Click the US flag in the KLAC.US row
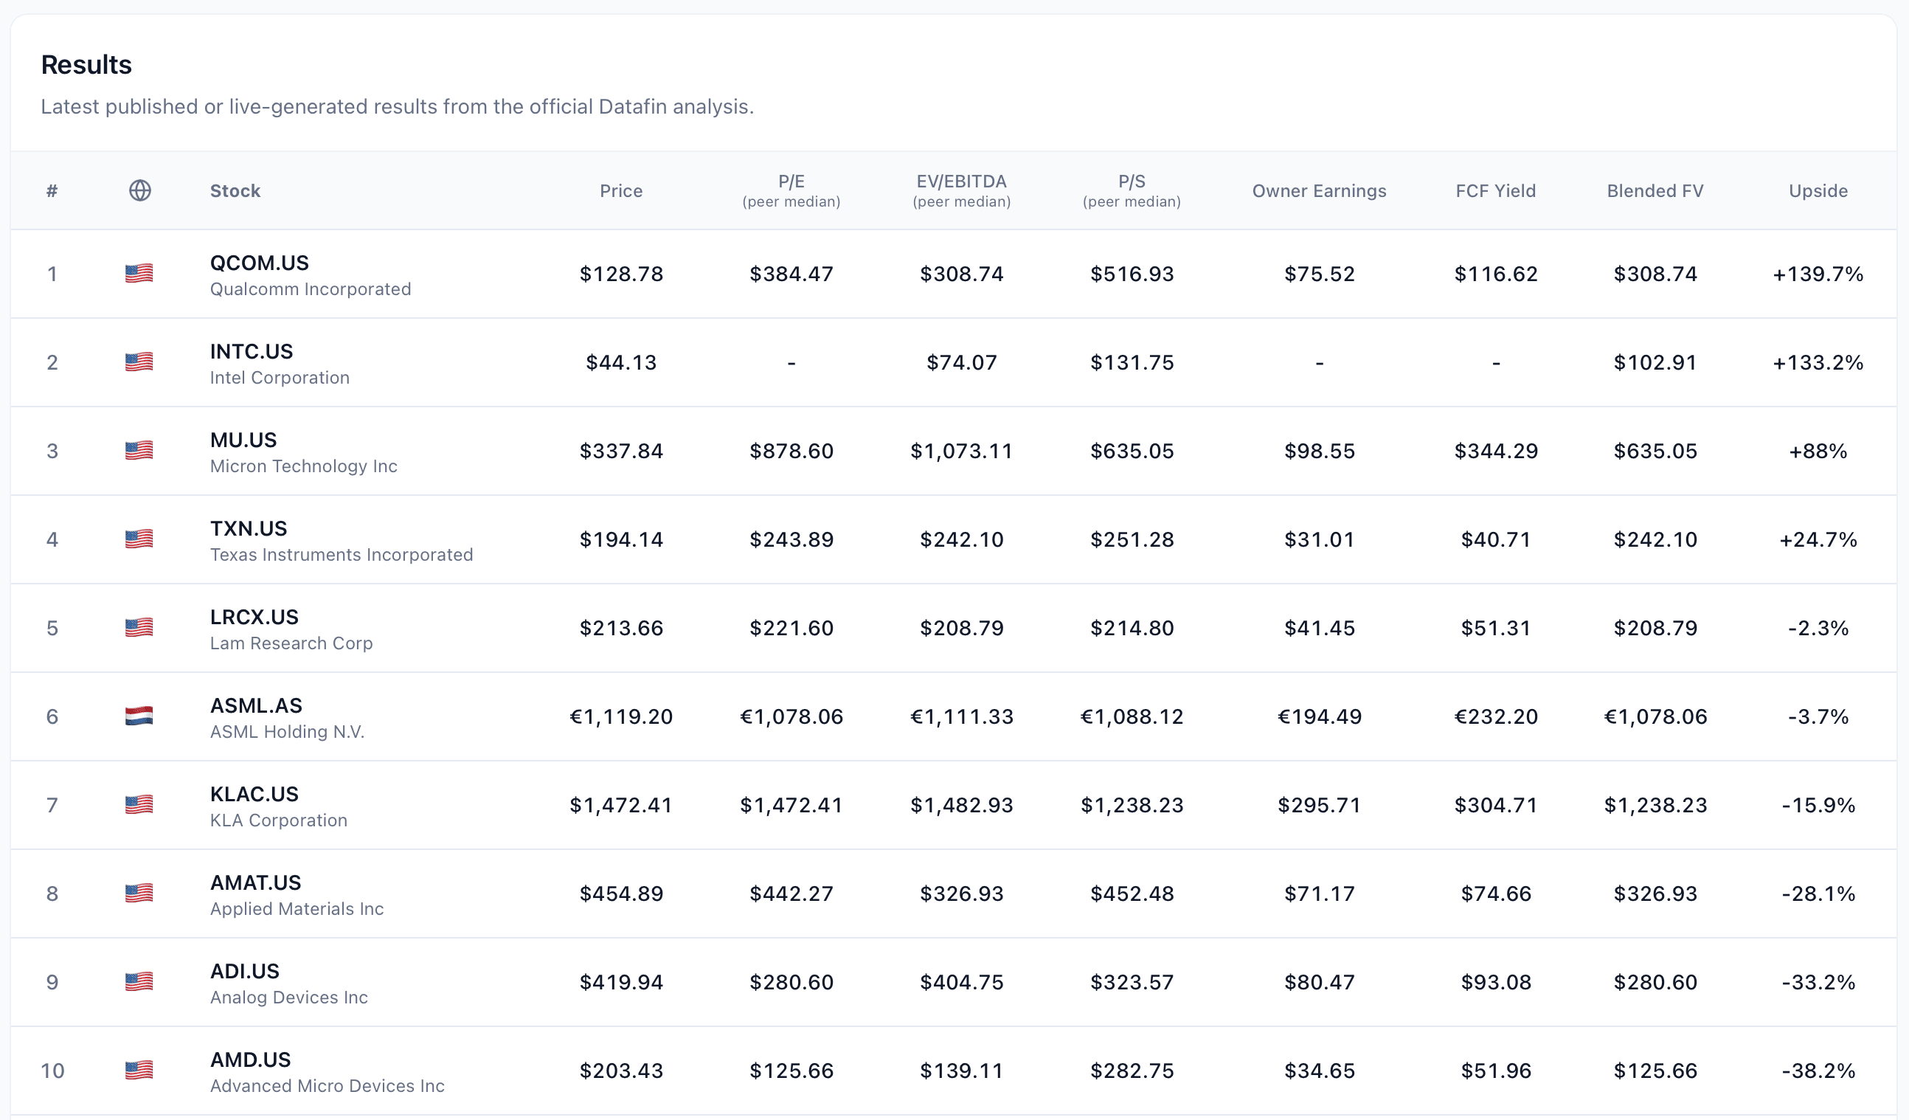Image resolution: width=1909 pixels, height=1120 pixels. point(139,804)
